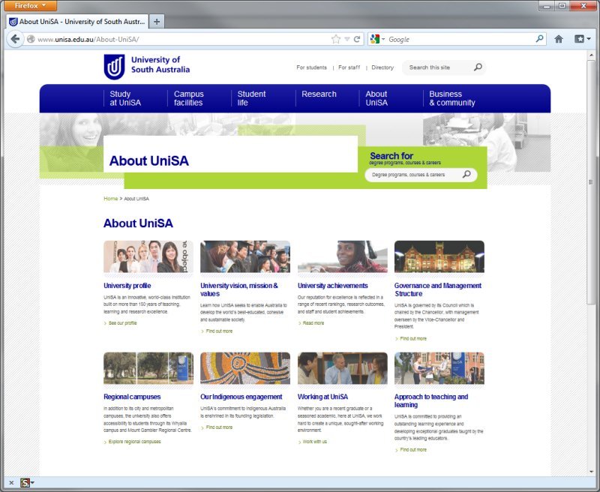Click Regional campuses thumbnail image
Screen dimensions: 600x492
[x=148, y=368]
